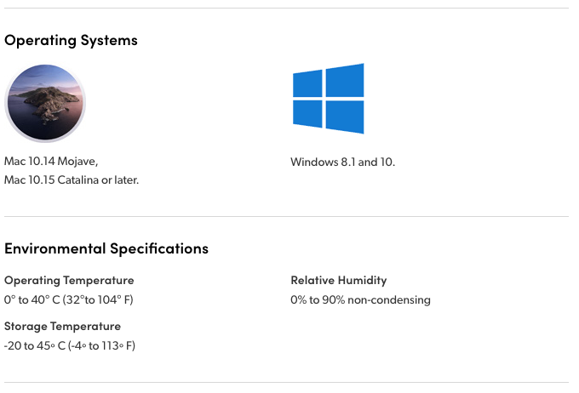
Task: Click the lower-right pane of the Windows logo
Action: click(x=345, y=117)
